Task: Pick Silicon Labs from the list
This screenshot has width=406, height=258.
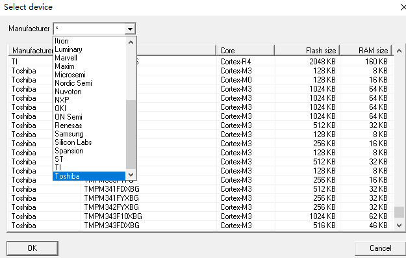Action: 89,142
